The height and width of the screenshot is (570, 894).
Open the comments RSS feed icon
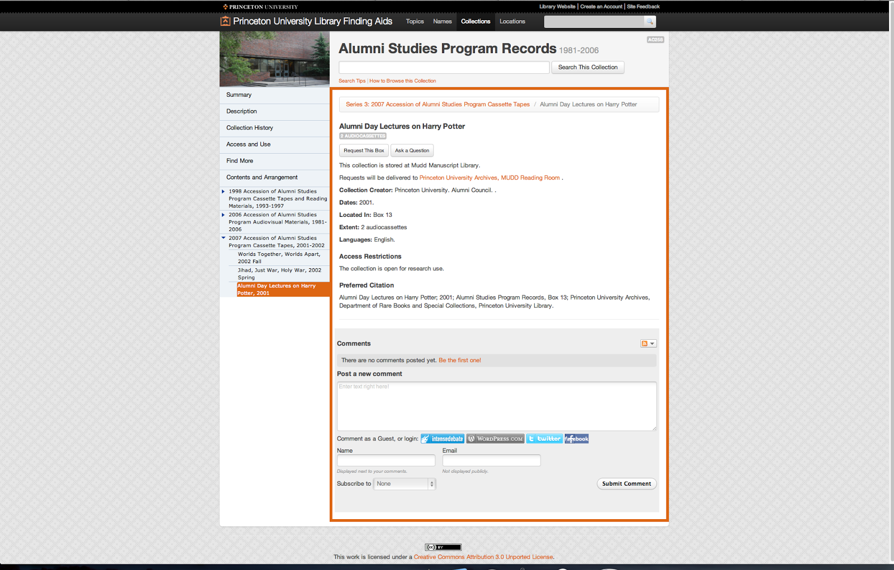(x=644, y=344)
